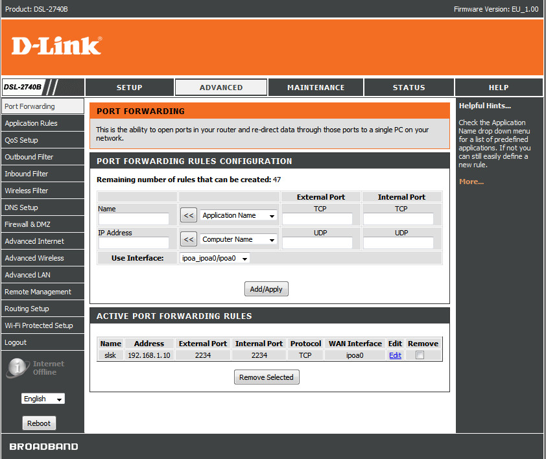Open the STATUS tab
This screenshot has width=546, height=459.
pyautogui.click(x=409, y=87)
